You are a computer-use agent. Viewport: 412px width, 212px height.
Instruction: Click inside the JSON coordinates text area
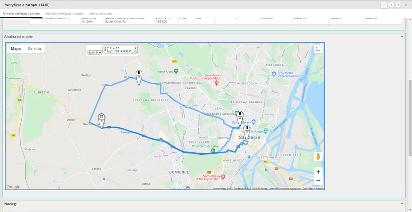click(x=118, y=49)
